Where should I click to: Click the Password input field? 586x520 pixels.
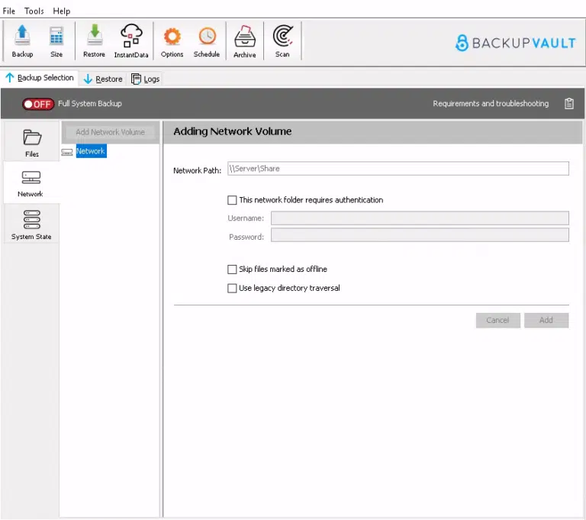(420, 235)
